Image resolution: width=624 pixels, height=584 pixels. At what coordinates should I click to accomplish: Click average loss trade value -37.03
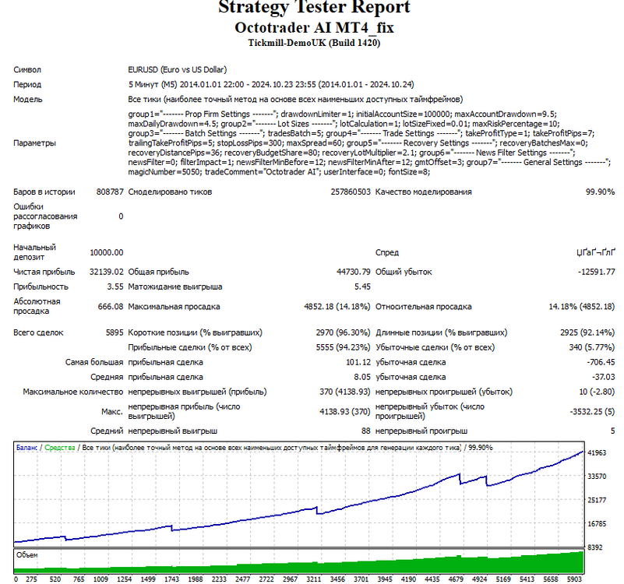603,377
